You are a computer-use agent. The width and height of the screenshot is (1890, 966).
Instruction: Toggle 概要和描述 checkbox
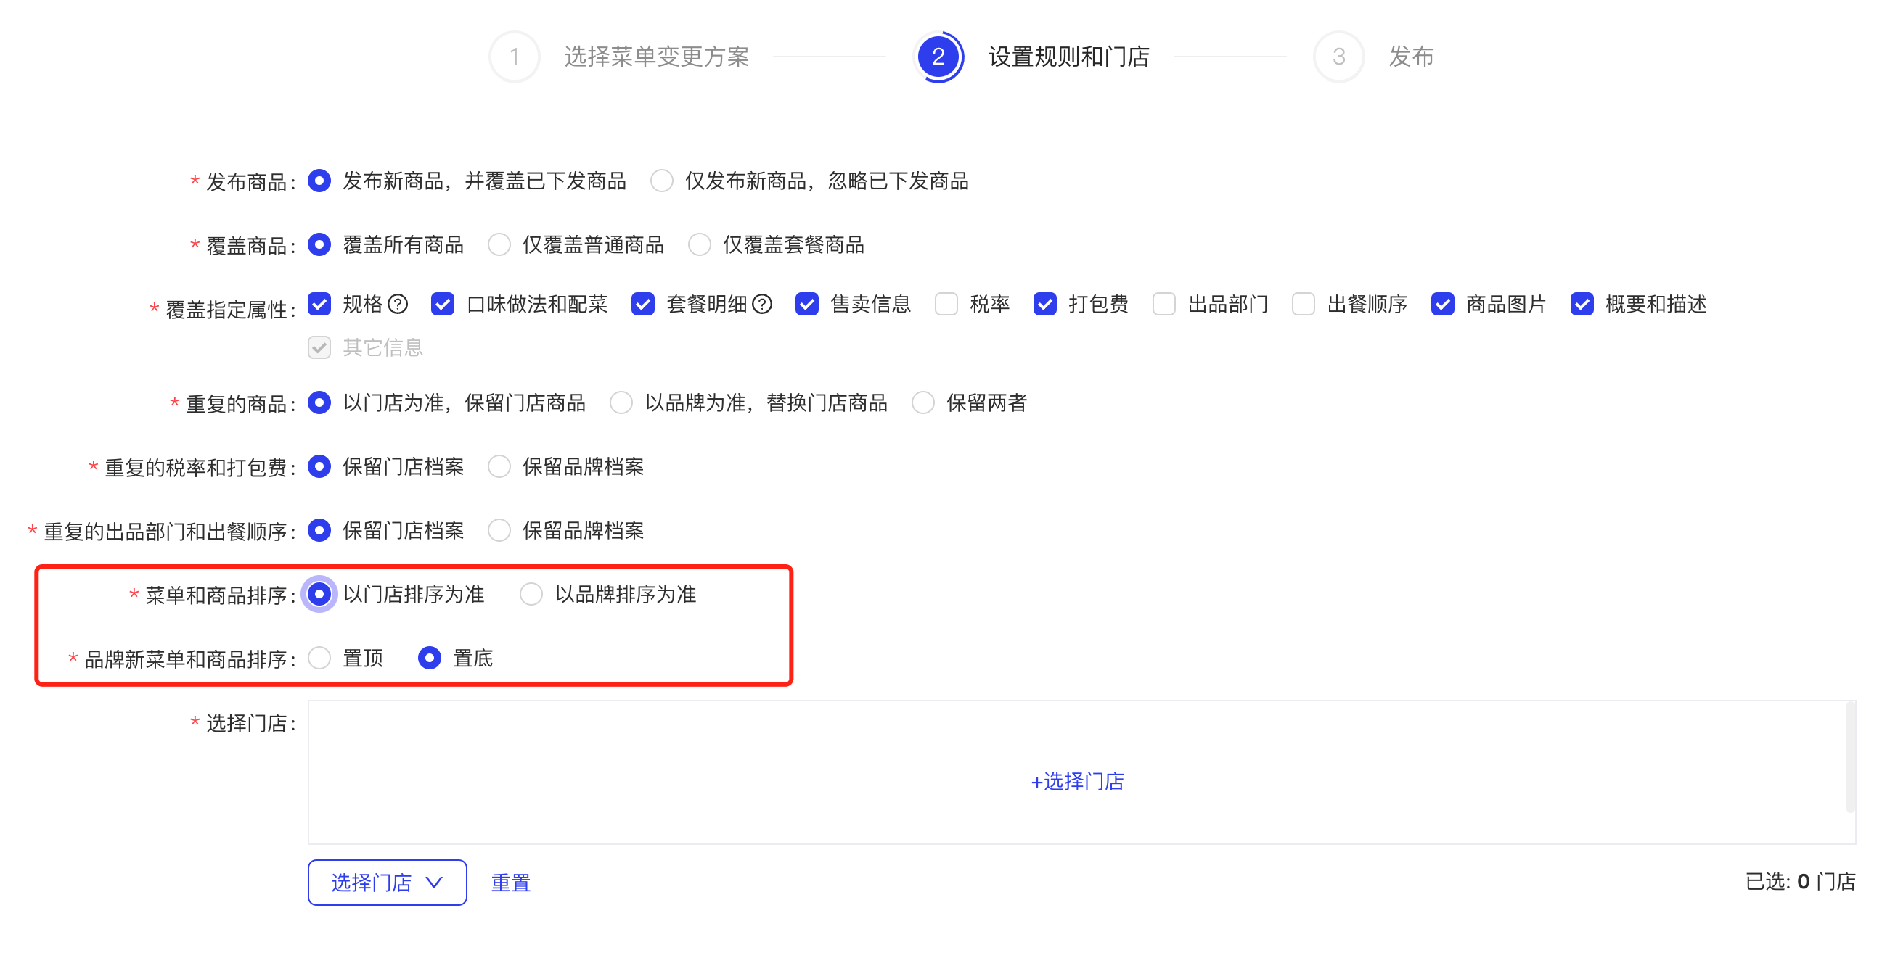coord(1582,303)
